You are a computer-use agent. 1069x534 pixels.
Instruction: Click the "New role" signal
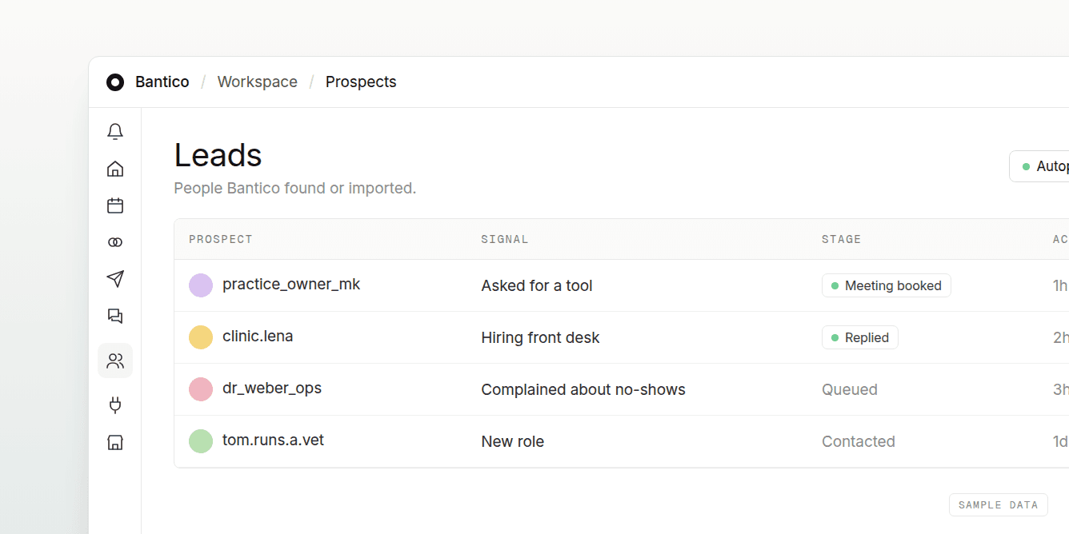513,441
